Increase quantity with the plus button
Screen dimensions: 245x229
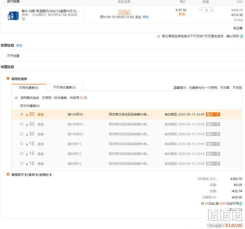[211, 10]
